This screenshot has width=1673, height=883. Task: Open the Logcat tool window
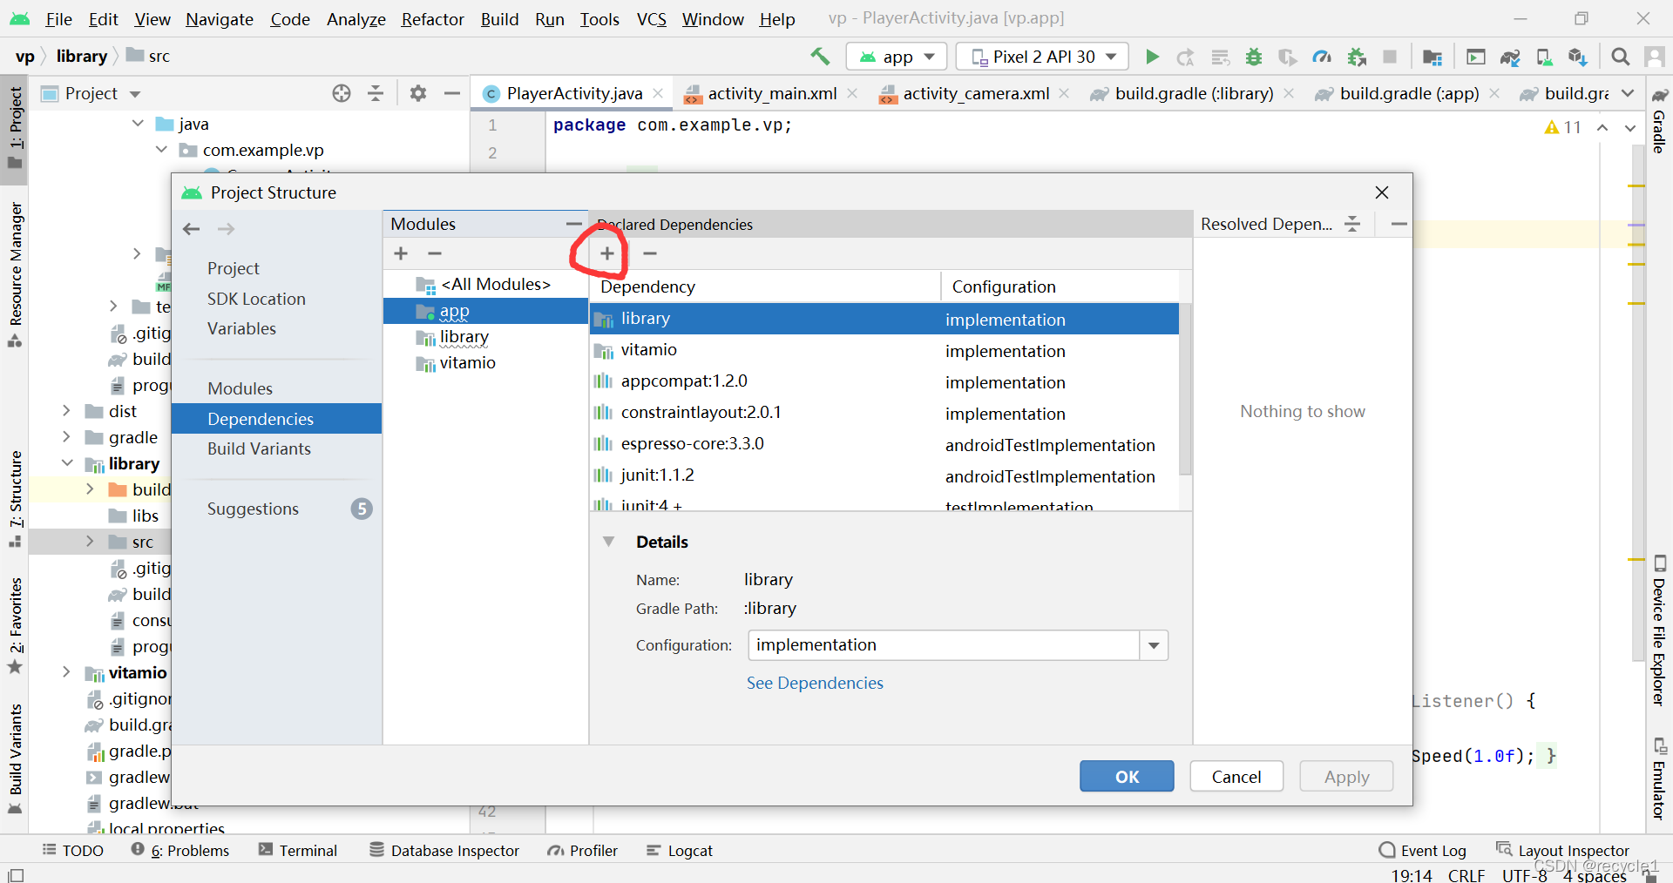pyautogui.click(x=680, y=851)
